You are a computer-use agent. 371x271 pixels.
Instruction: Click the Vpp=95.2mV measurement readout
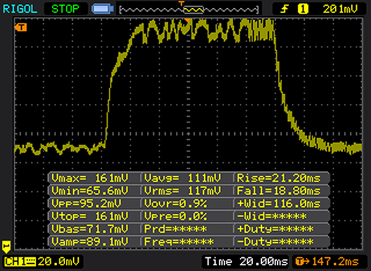click(x=94, y=202)
